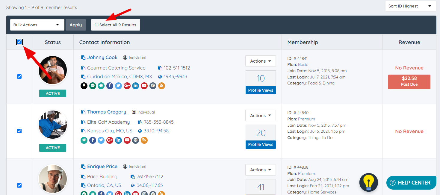Click the yellow lightbulb tips icon
Image resolution: width=440 pixels, height=195 pixels.
pos(369,182)
